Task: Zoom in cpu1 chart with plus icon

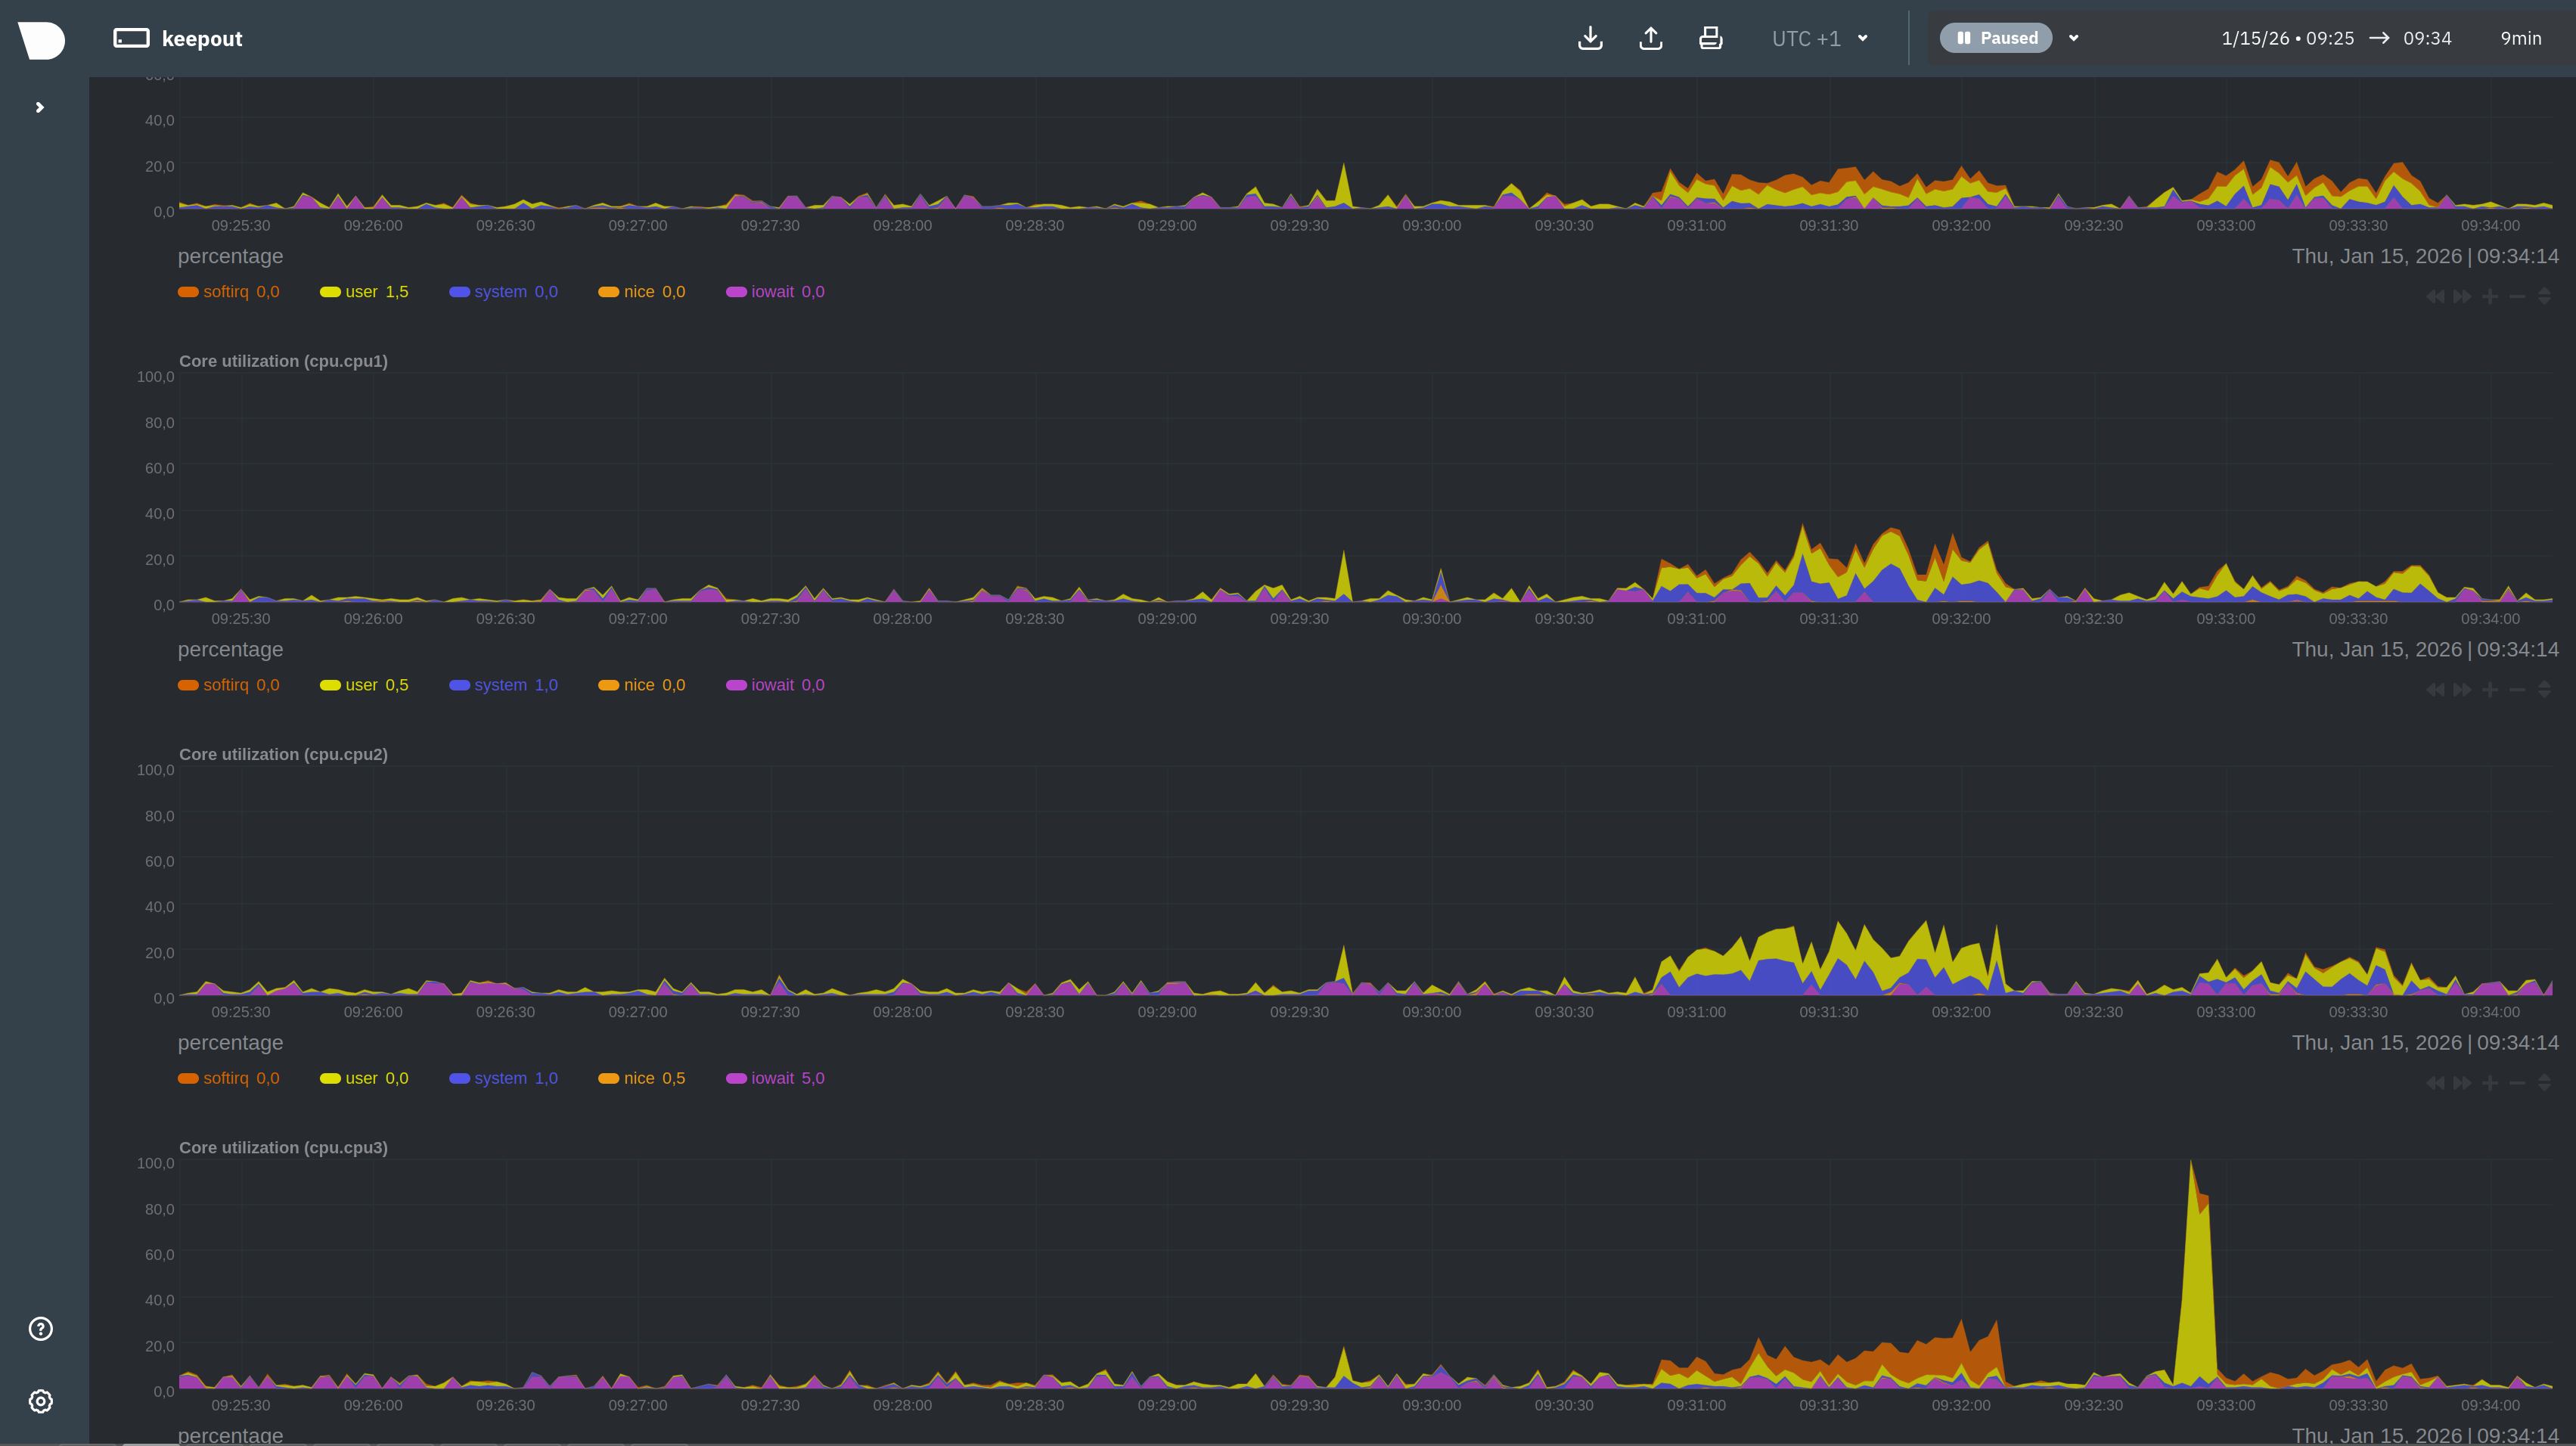Action: click(2490, 689)
